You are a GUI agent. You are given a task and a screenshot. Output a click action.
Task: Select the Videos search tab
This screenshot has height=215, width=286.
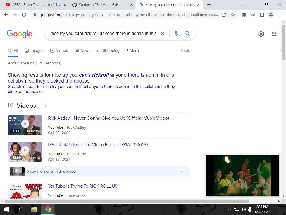click(59, 51)
